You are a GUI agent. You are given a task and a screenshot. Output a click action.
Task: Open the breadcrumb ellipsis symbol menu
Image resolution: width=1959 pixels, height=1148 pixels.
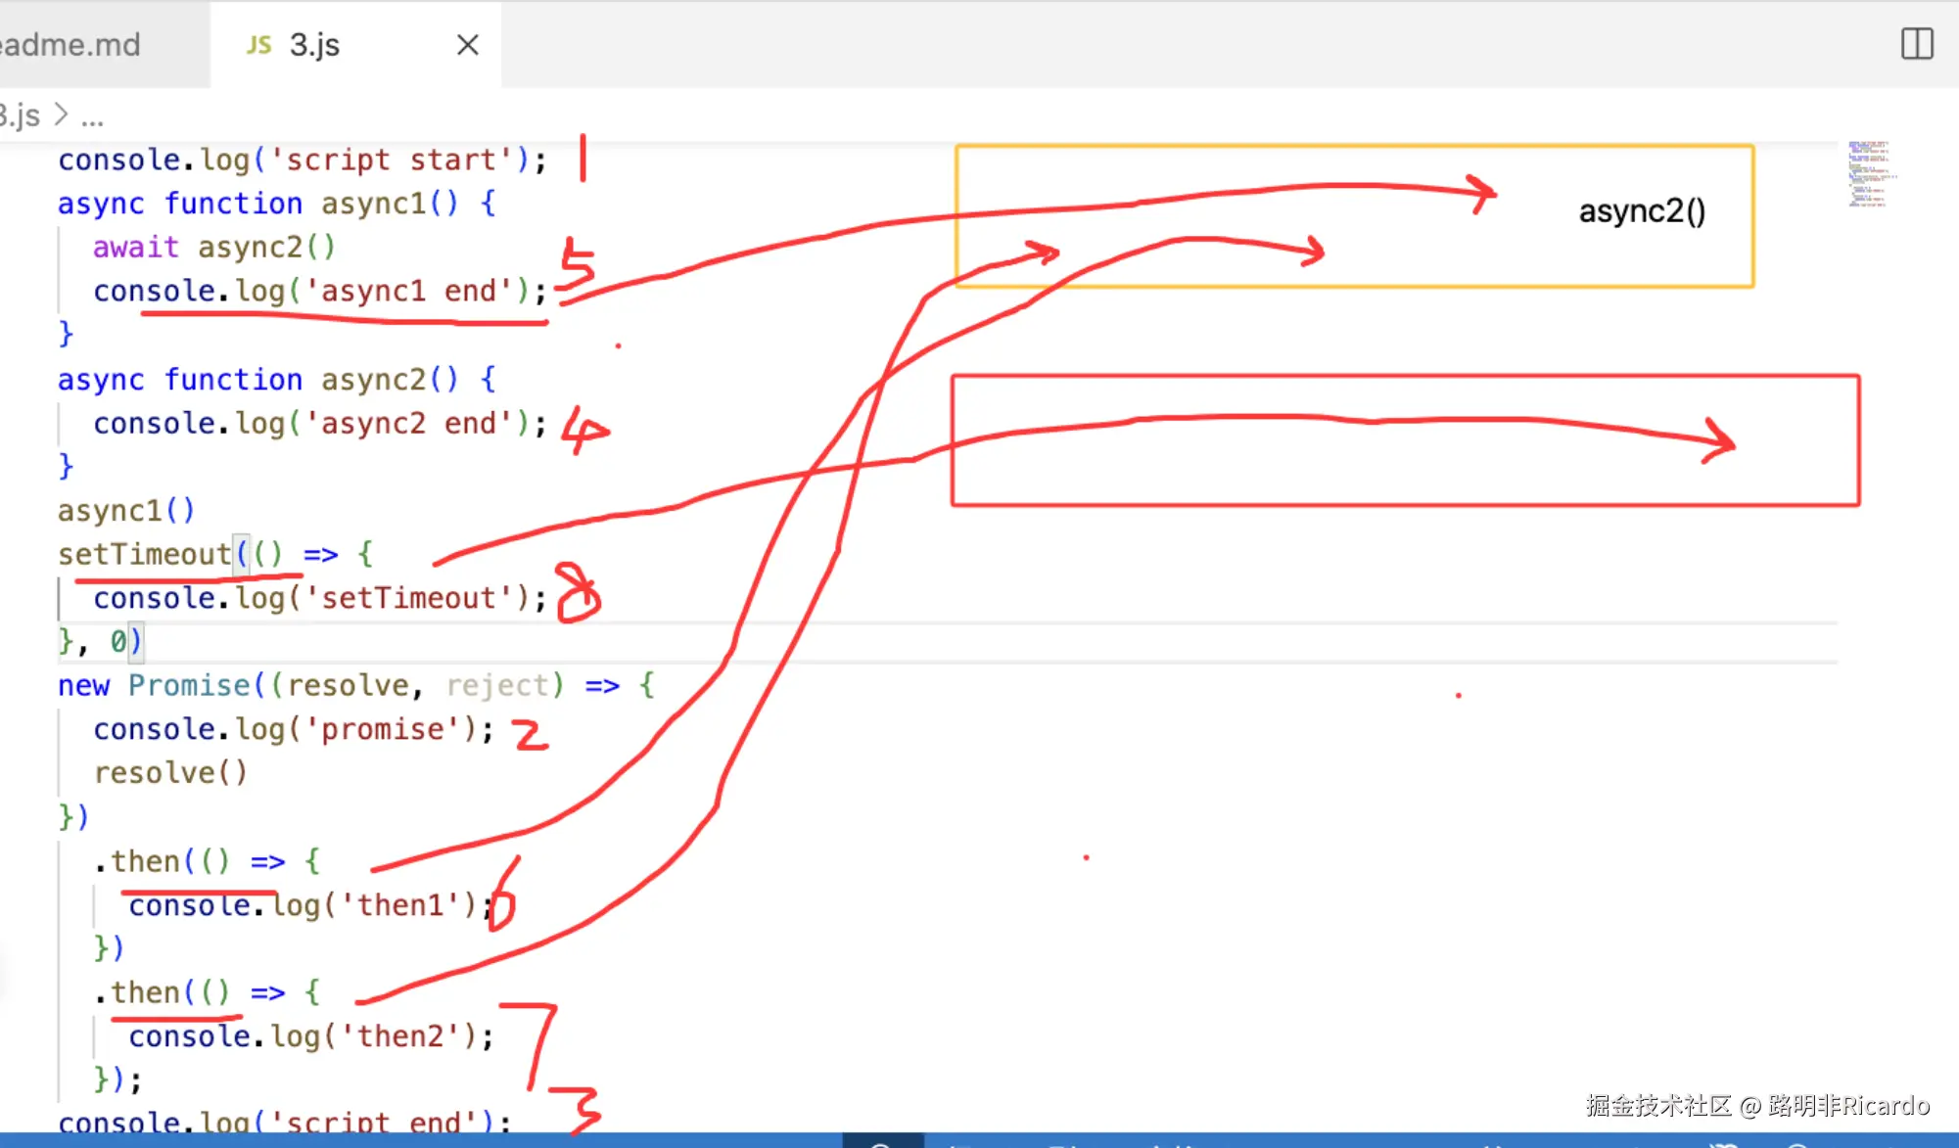pyautogui.click(x=92, y=118)
